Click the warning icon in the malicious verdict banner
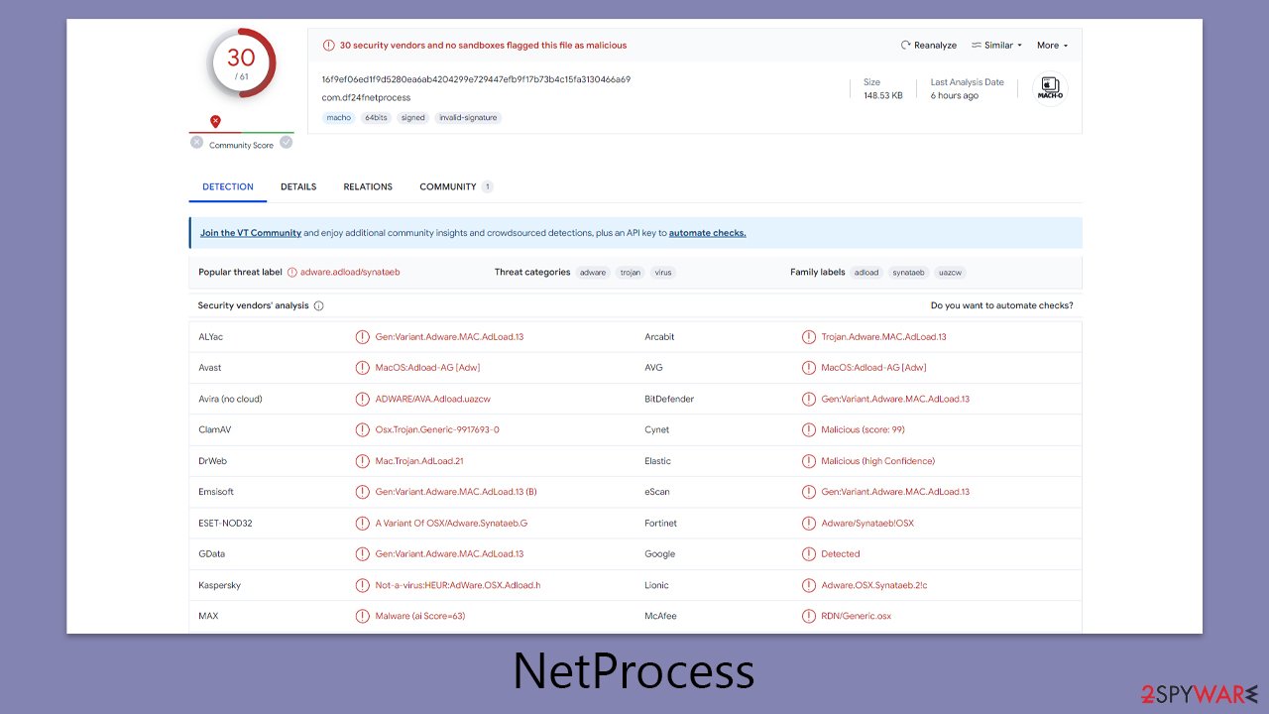Screen dimensions: 1269x714 tap(328, 45)
